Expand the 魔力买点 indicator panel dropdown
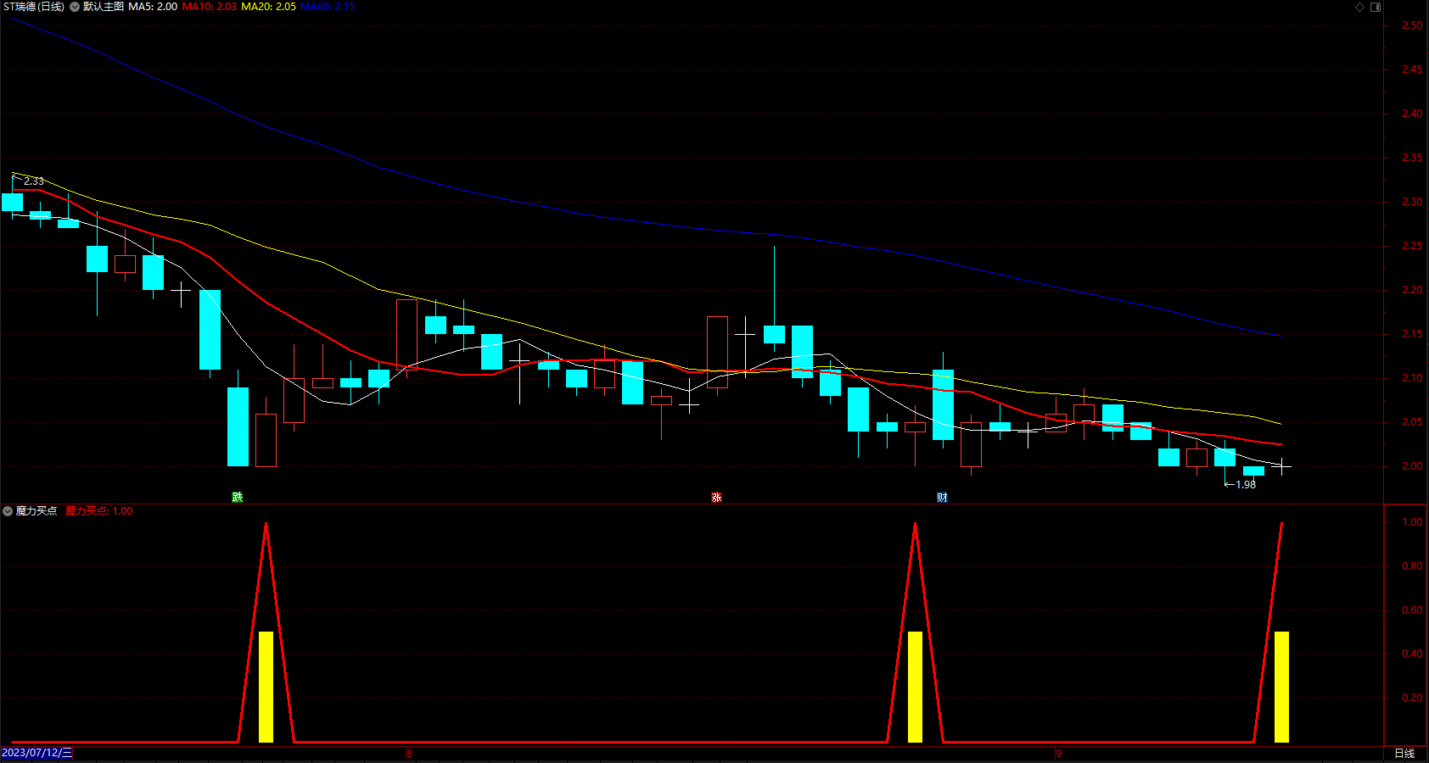 (x=8, y=511)
